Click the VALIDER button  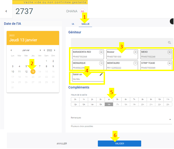point(119,143)
